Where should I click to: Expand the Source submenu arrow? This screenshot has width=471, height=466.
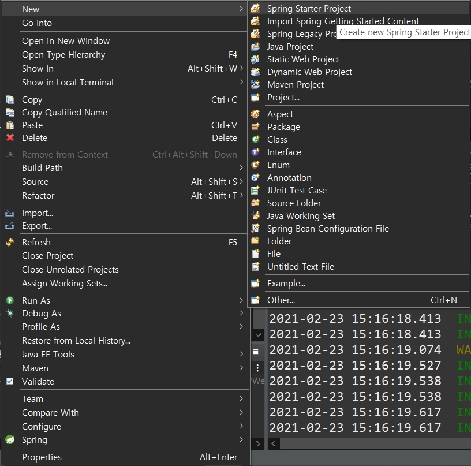click(241, 181)
